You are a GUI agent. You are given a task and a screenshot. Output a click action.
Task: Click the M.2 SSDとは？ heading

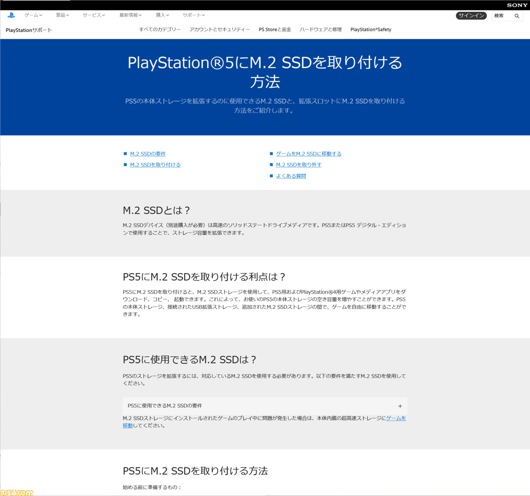pyautogui.click(x=157, y=210)
